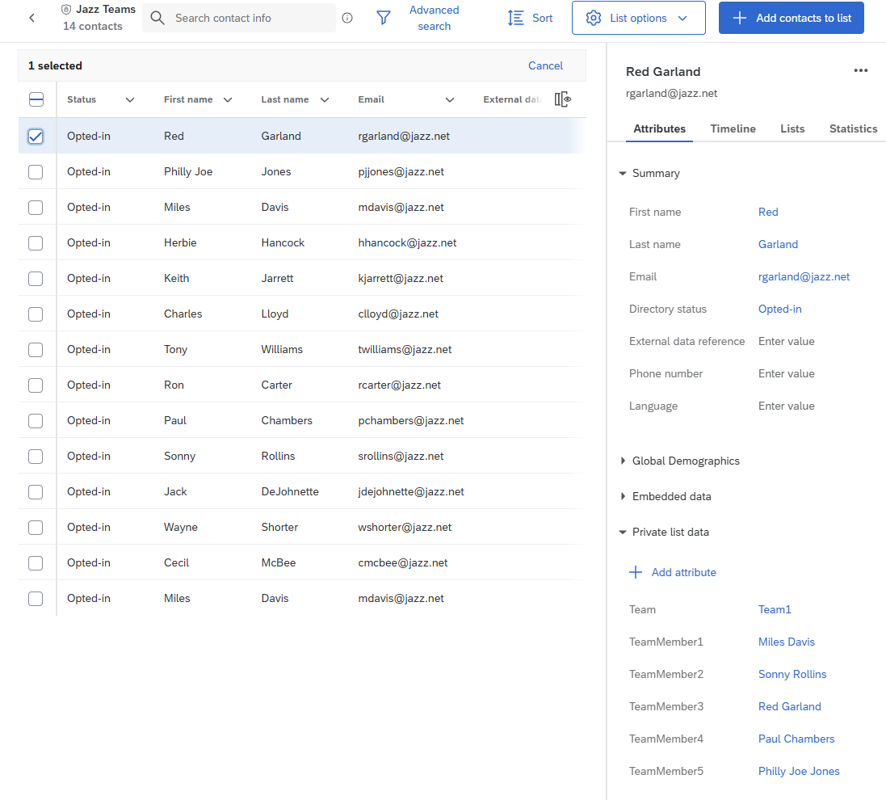The width and height of the screenshot is (886, 800).
Task: Open the column visibility chooser icon
Action: point(563,99)
